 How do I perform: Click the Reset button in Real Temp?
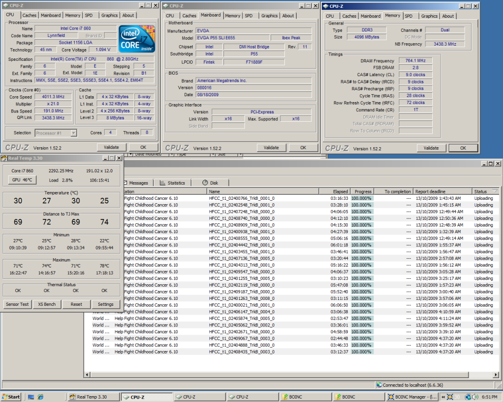click(x=76, y=304)
